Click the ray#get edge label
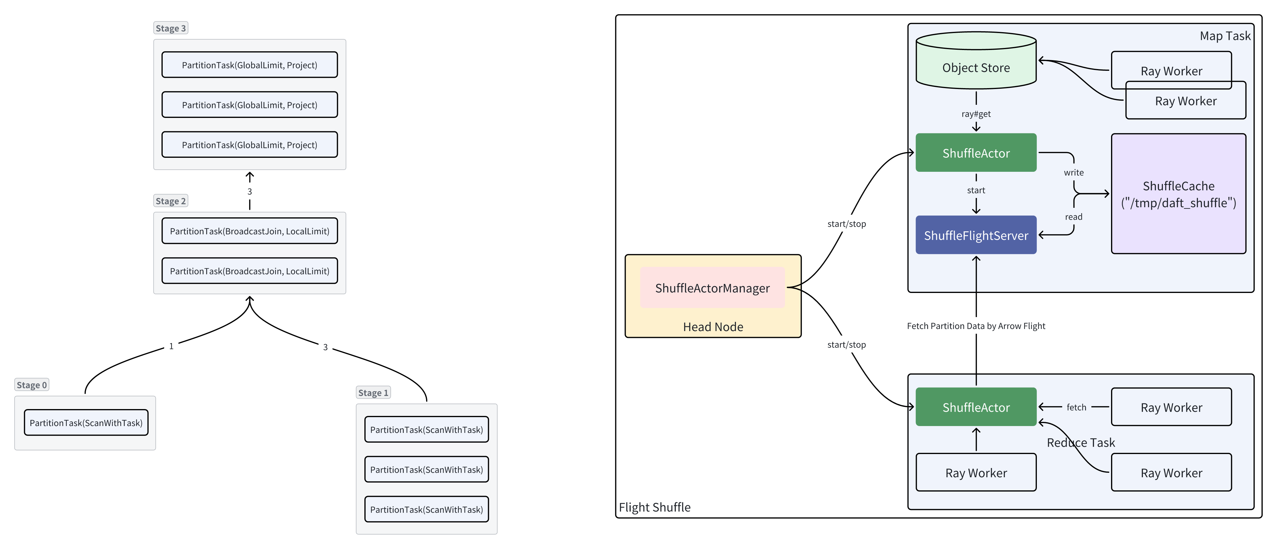Image resolution: width=1277 pixels, height=549 pixels. (x=975, y=114)
